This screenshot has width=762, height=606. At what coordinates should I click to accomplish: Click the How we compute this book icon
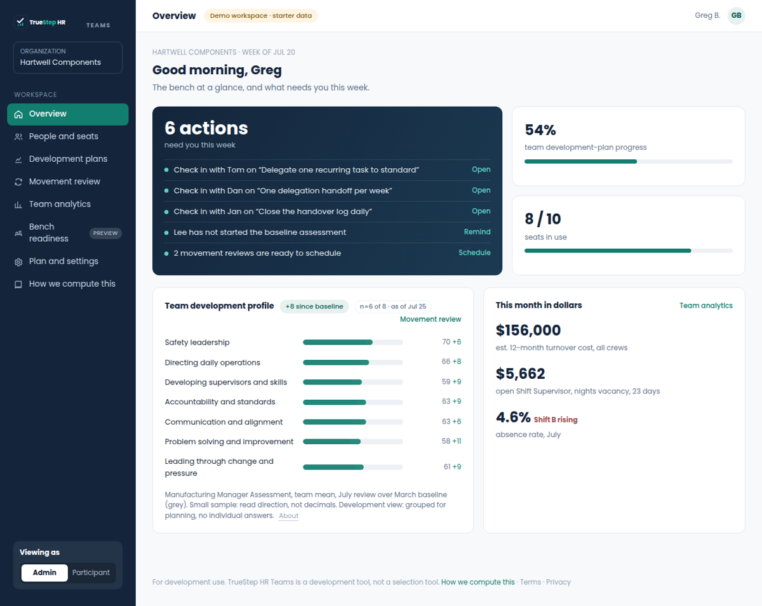[18, 284]
